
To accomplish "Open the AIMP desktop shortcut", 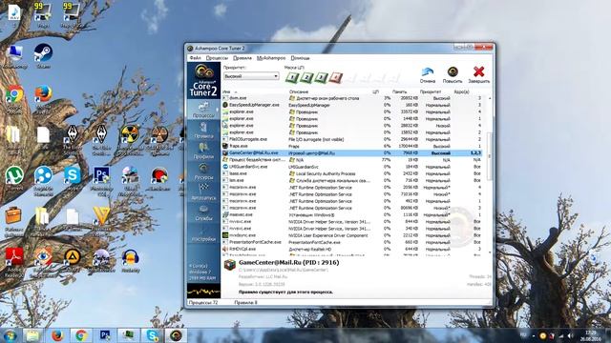I will coord(73,259).
